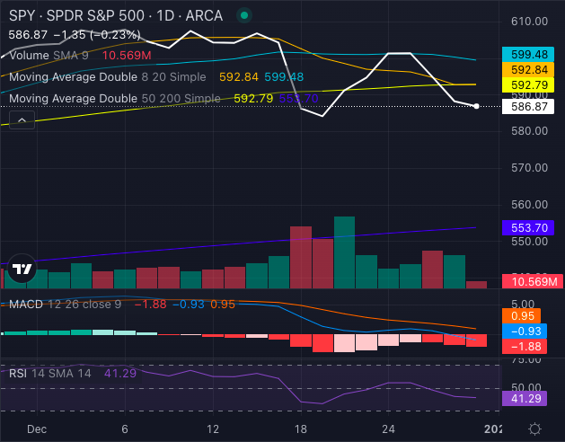The image size is (565, 442).
Task: Open chart settings gear icon
Action: 534,429
